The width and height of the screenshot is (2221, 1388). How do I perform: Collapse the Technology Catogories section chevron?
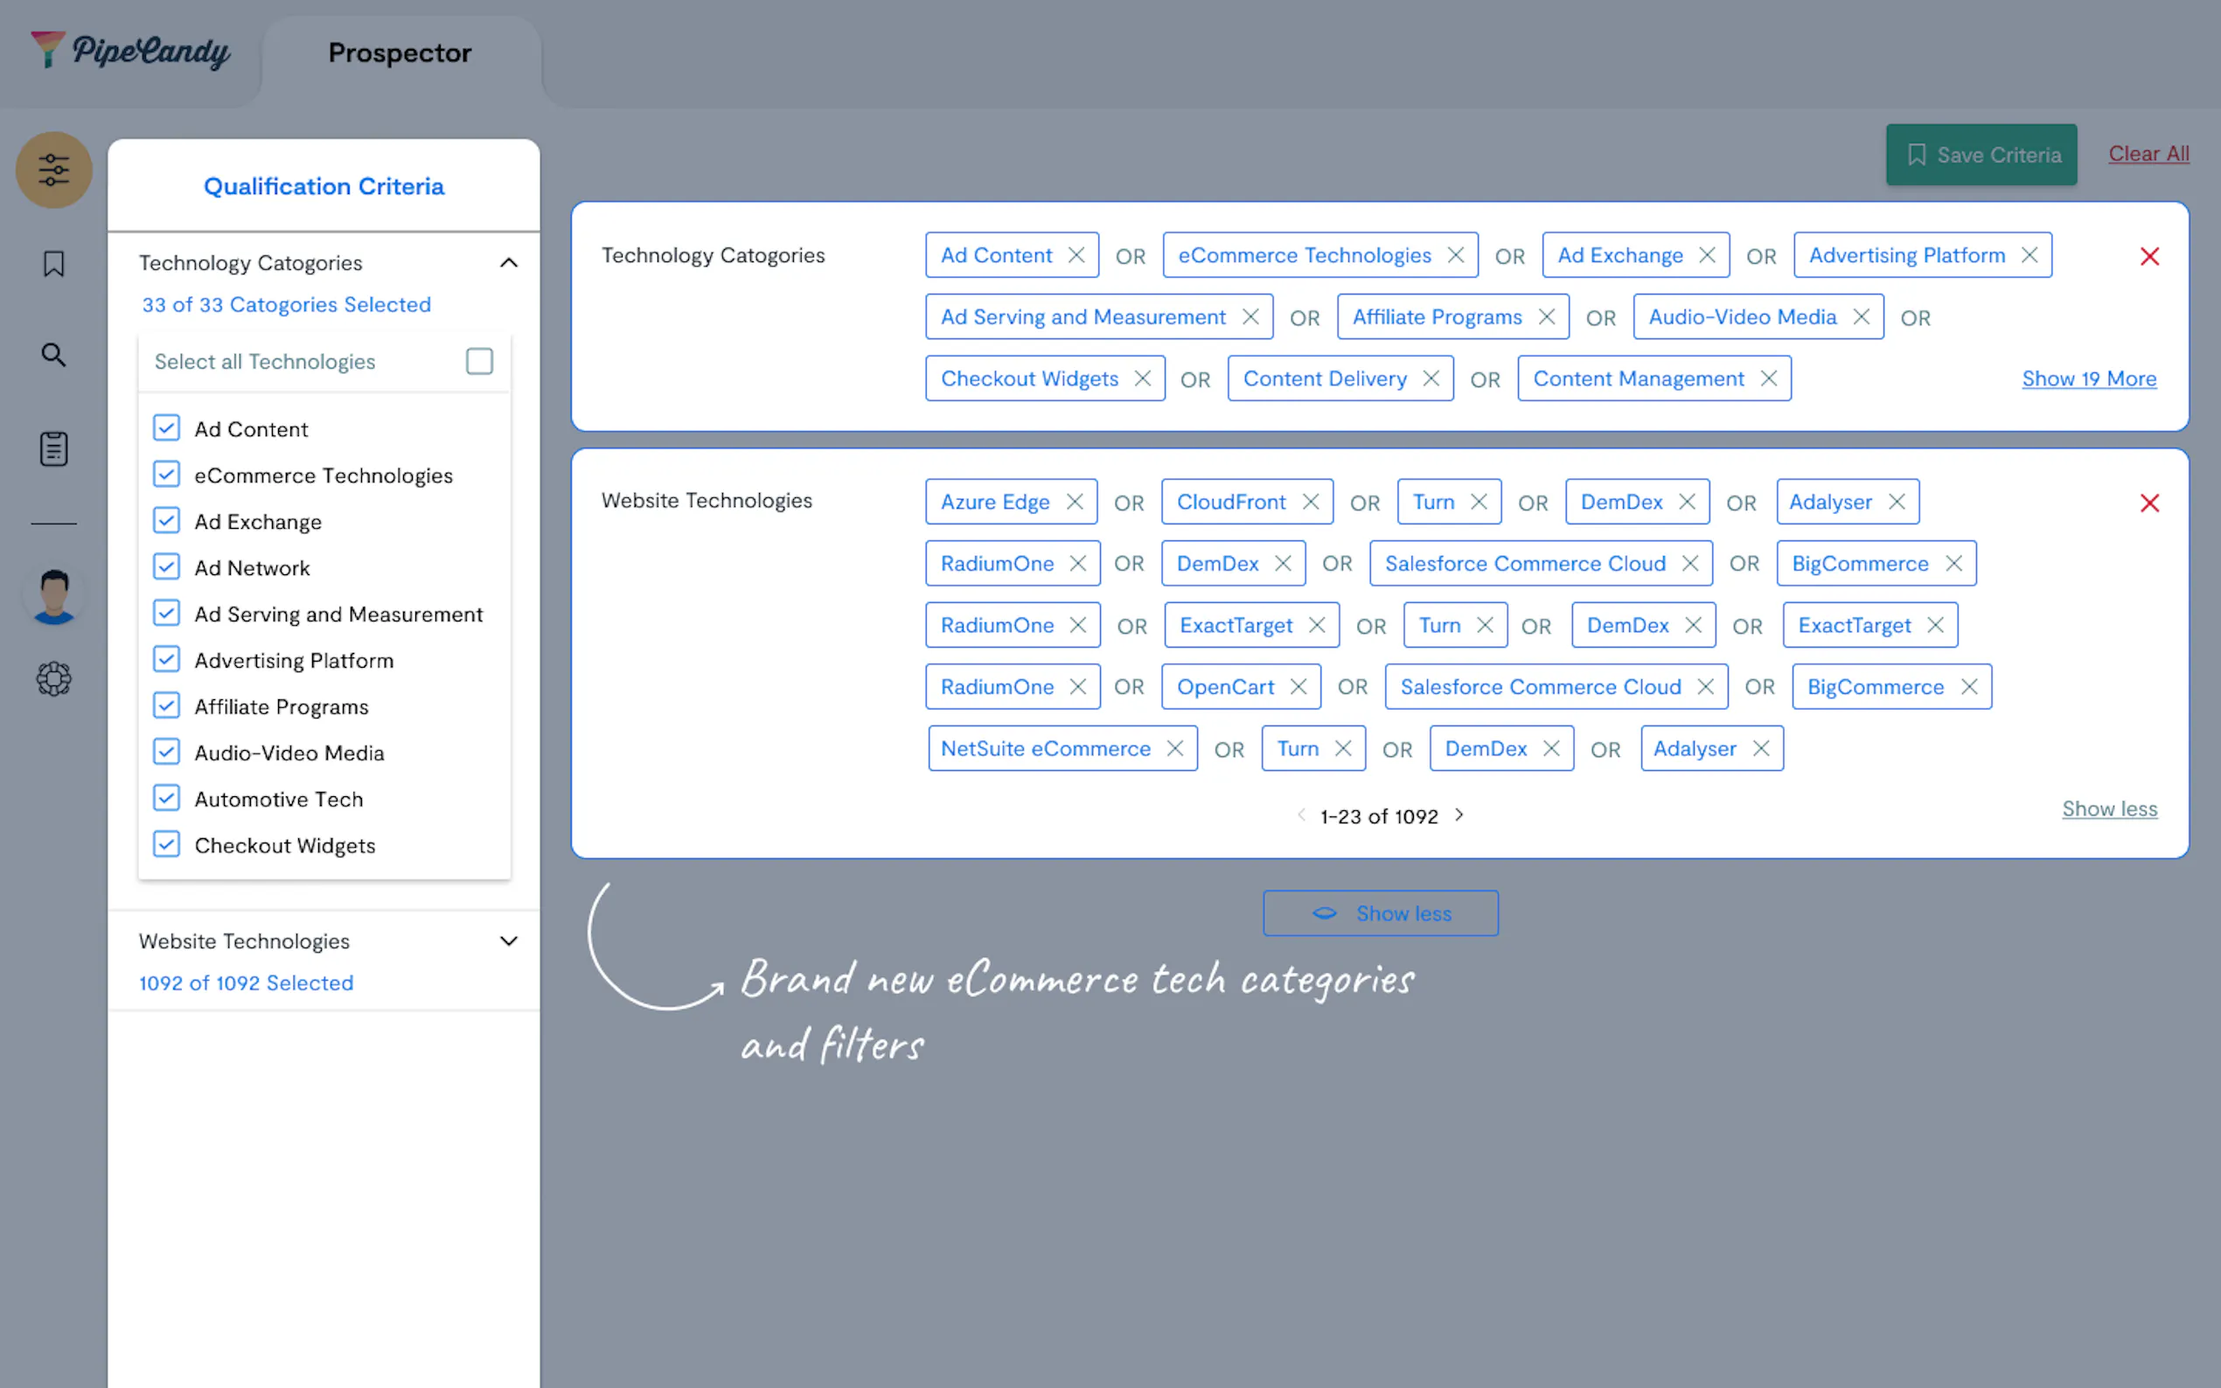[x=509, y=263]
